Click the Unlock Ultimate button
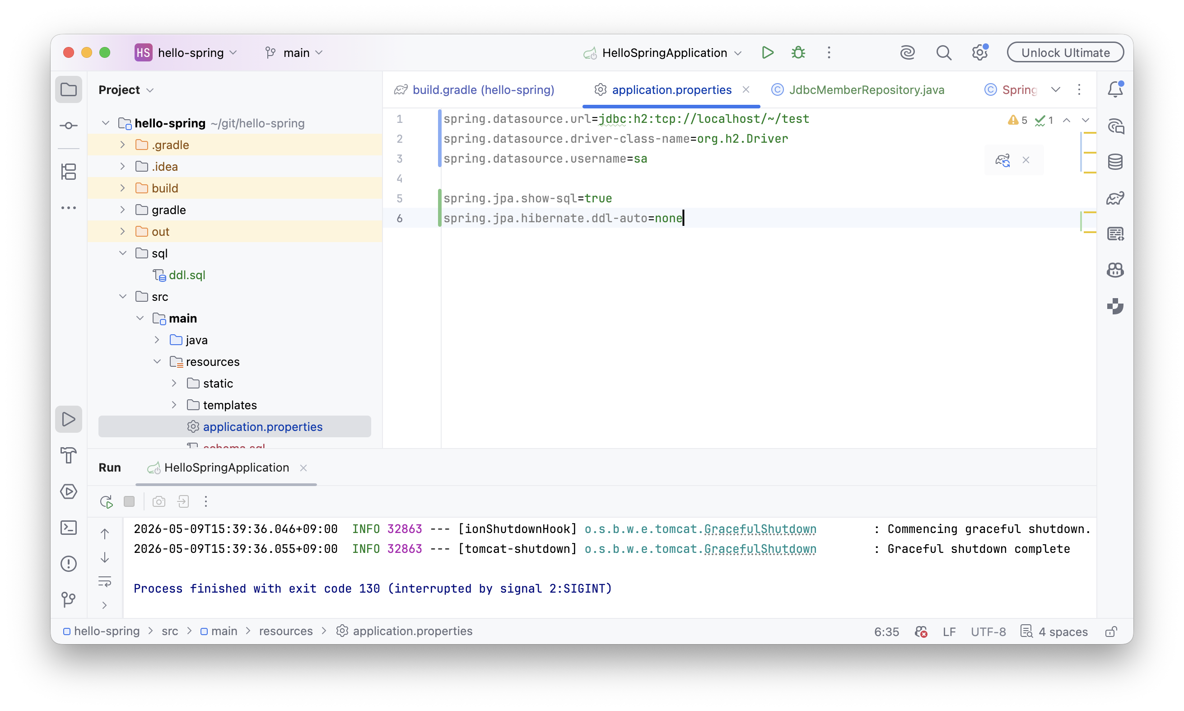1184x711 pixels. [x=1065, y=52]
